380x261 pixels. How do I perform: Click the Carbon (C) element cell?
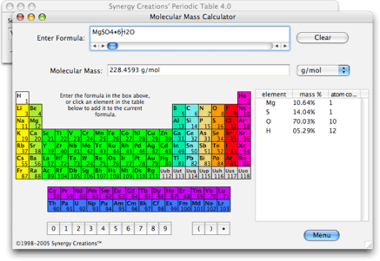[x=192, y=110]
